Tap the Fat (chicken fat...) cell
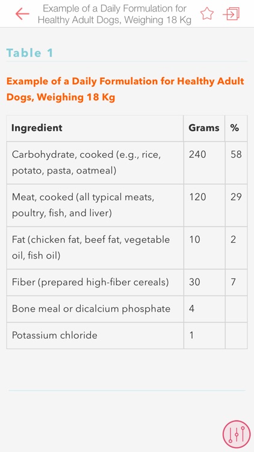This screenshot has height=452, width=254. (94, 248)
